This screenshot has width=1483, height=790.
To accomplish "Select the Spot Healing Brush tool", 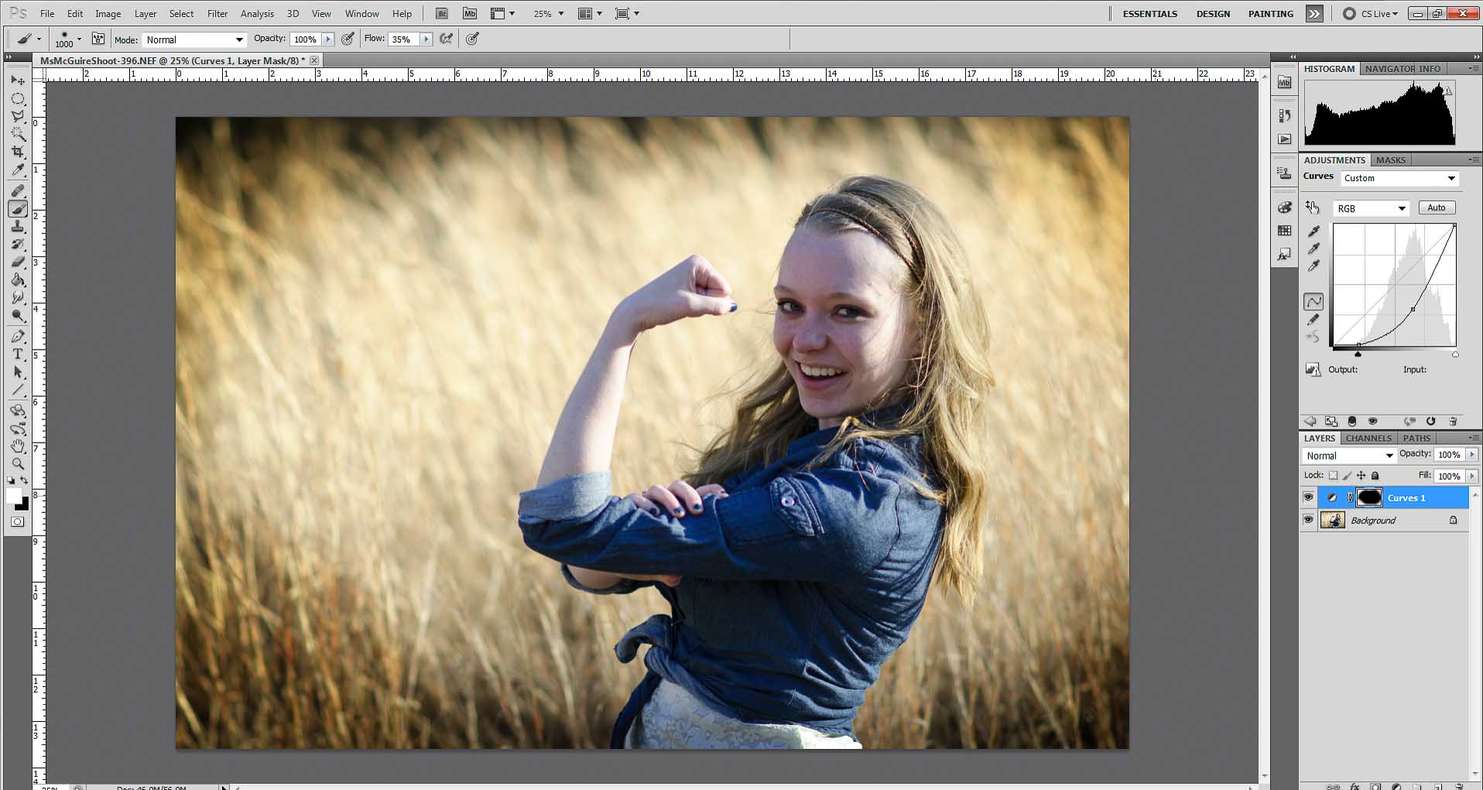I will 18,191.
